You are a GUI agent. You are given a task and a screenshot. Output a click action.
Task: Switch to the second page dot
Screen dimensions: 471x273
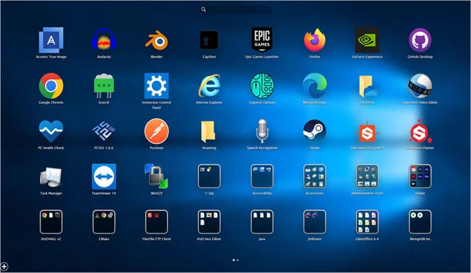click(x=238, y=260)
